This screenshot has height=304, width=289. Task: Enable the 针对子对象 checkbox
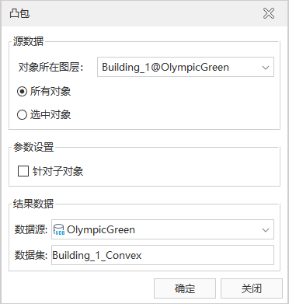[23, 171]
